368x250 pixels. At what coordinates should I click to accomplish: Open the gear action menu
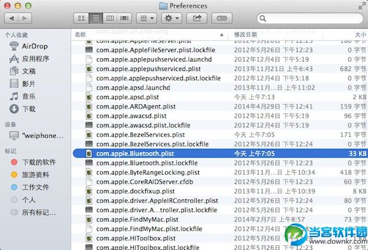pos(172,18)
